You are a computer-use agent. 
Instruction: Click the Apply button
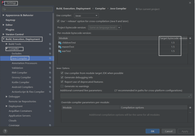click(x=185, y=131)
